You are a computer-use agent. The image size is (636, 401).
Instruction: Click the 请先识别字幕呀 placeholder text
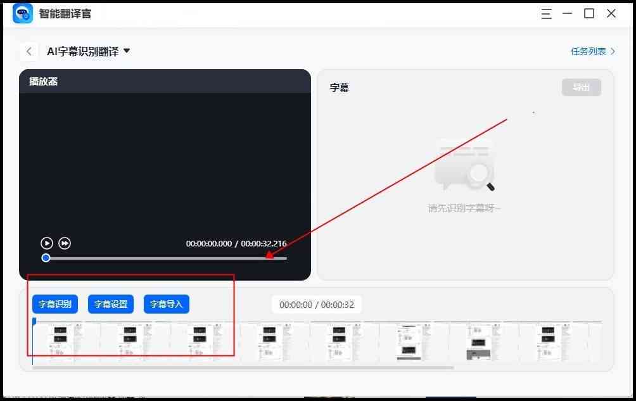coord(464,208)
